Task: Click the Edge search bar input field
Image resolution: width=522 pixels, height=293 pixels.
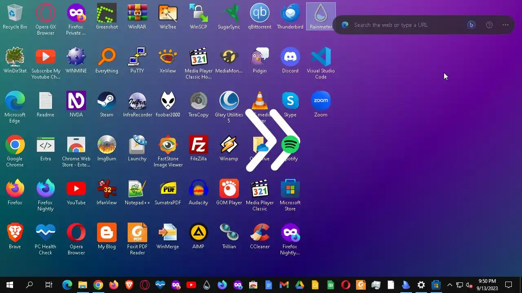Action: (x=408, y=25)
